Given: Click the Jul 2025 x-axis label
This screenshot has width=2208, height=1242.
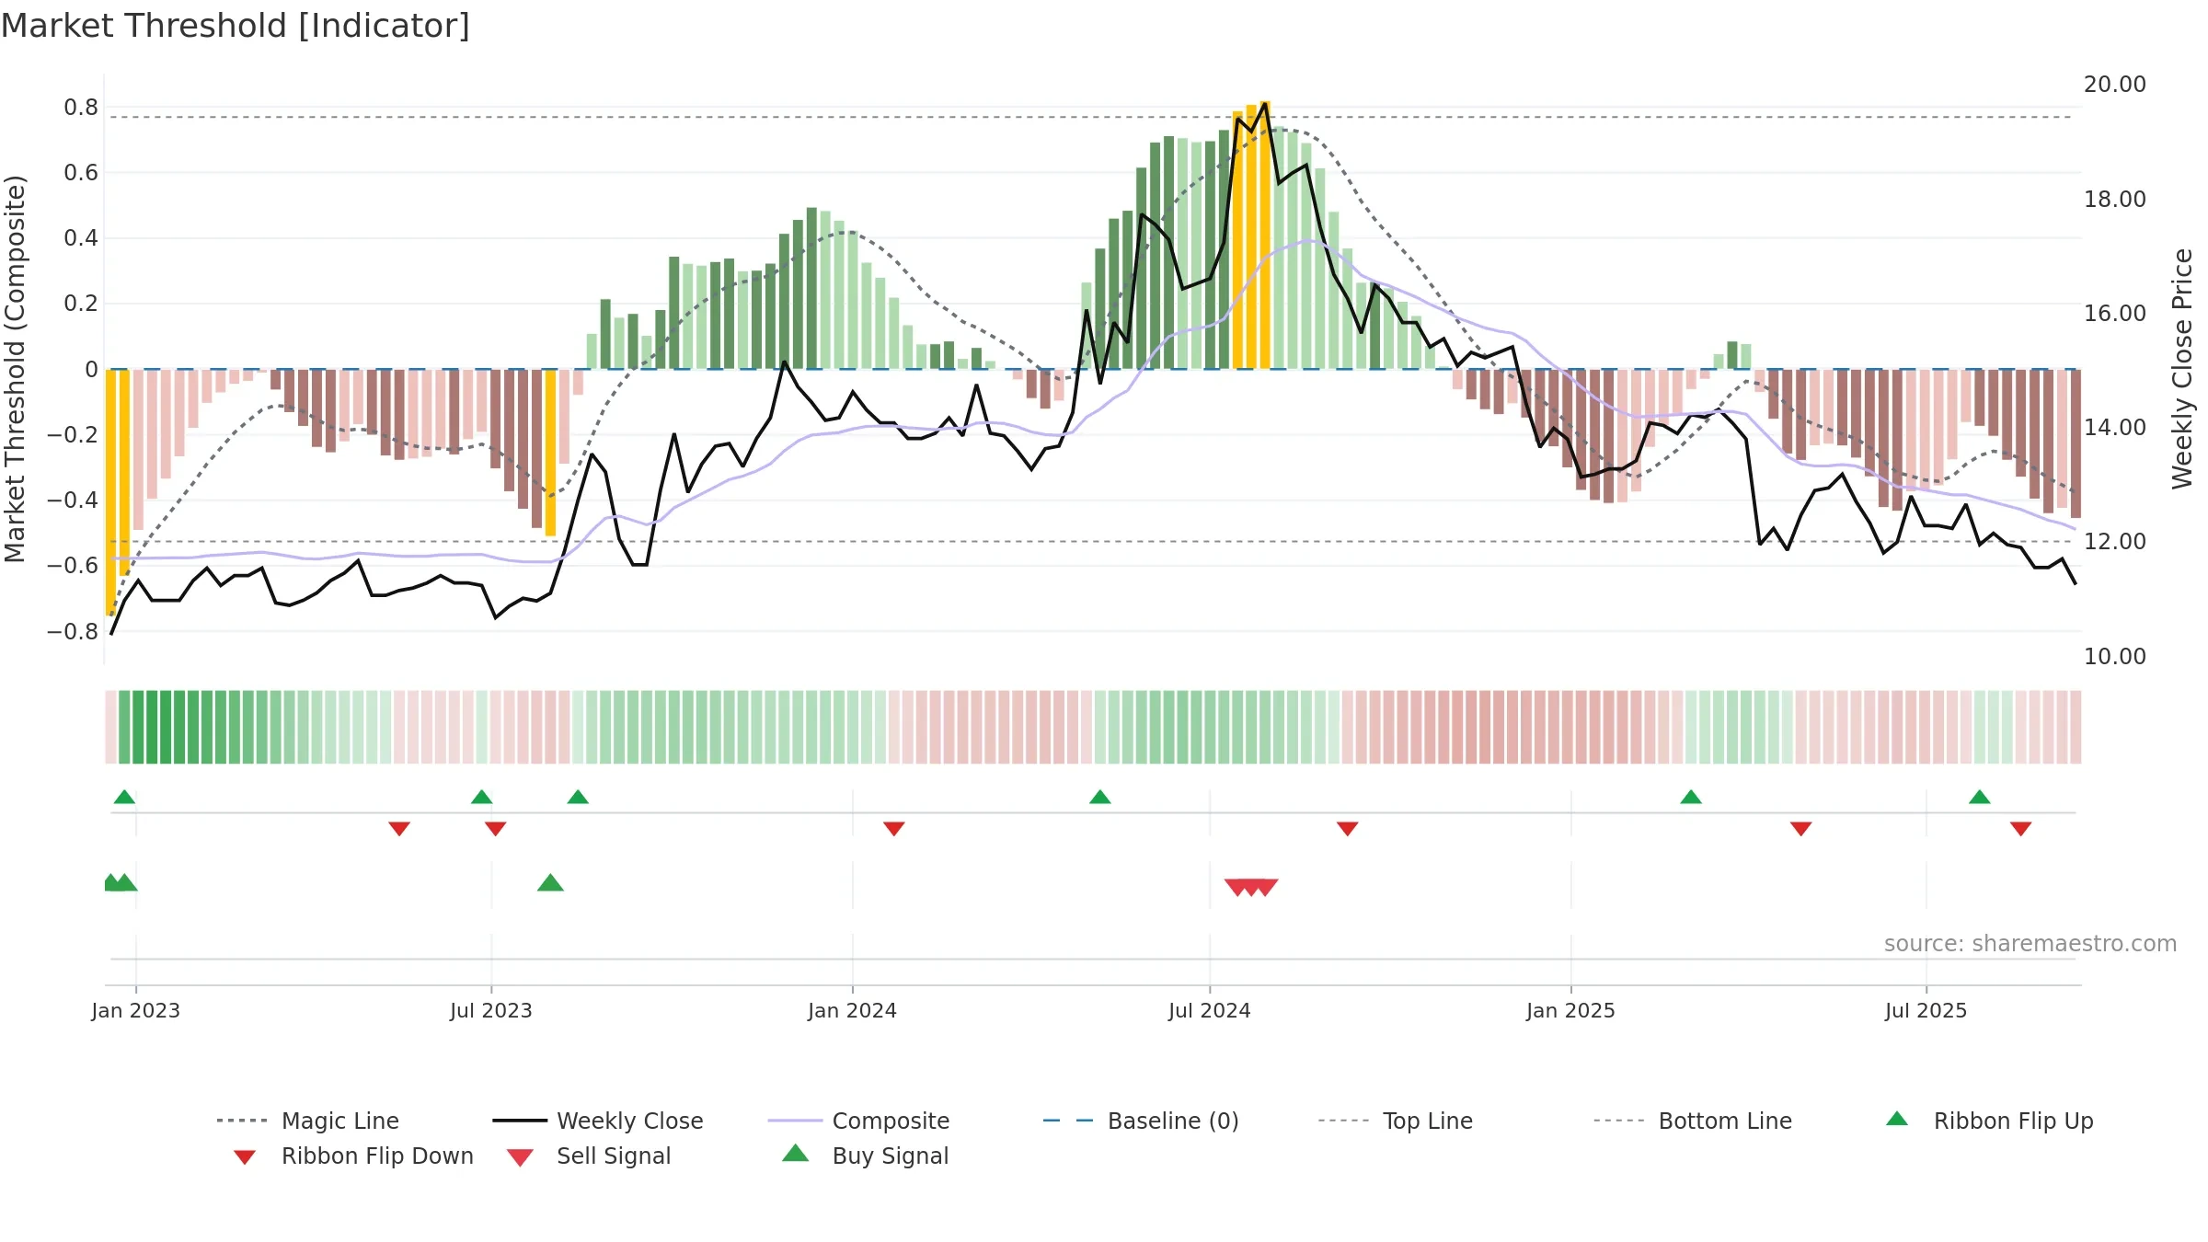Looking at the screenshot, I should 1926,1010.
